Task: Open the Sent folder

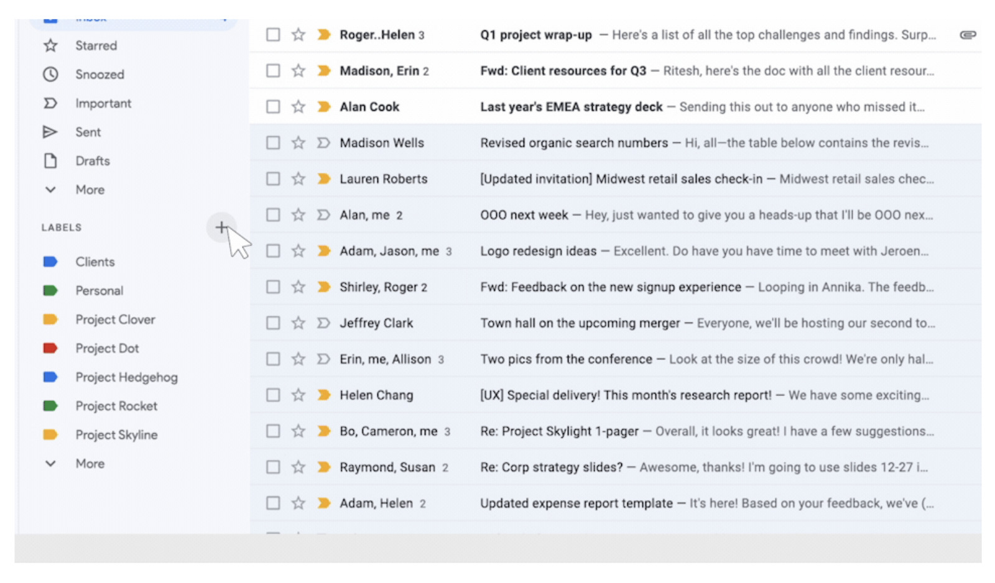Action: tap(88, 132)
